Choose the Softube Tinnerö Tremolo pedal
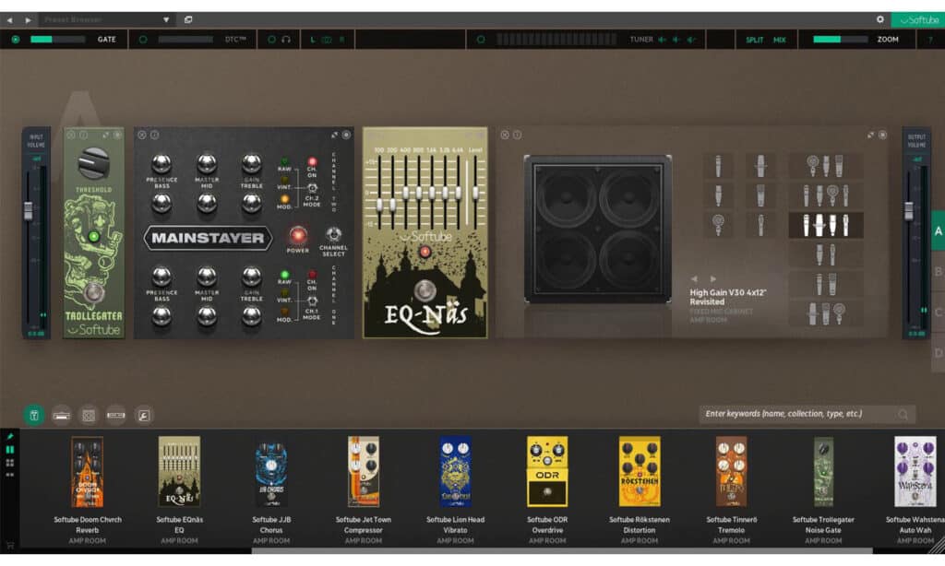This screenshot has width=945, height=566. coord(731,471)
